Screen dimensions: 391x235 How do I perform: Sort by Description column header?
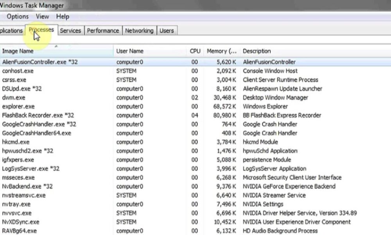click(x=315, y=51)
